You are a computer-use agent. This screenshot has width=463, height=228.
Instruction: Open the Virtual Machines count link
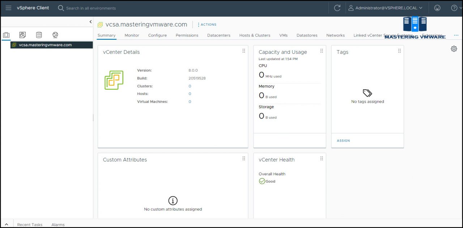190,102
